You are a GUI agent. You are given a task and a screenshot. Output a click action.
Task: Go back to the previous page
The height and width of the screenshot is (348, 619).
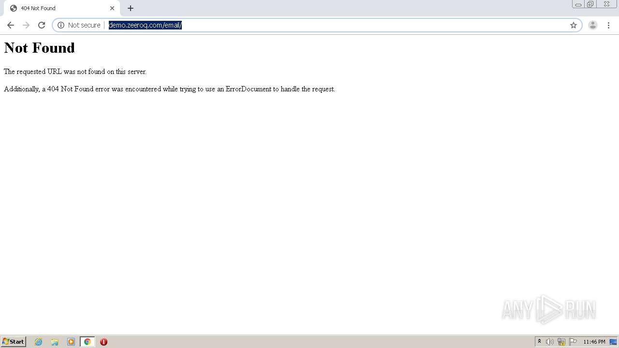pyautogui.click(x=11, y=25)
